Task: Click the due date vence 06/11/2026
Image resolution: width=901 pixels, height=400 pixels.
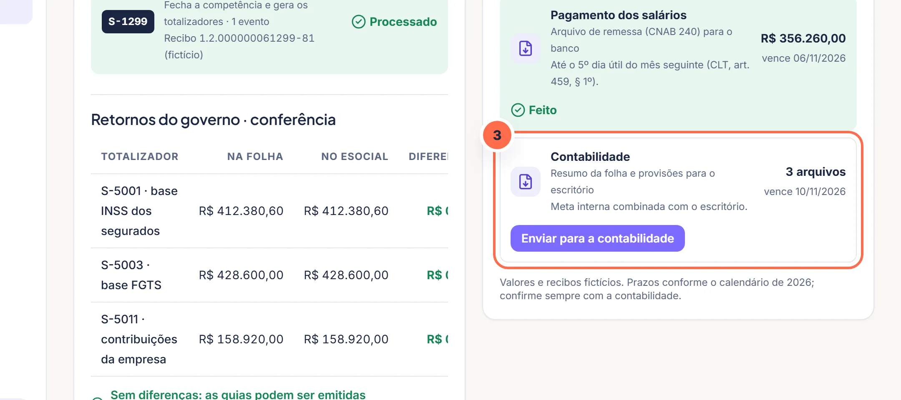Action: point(804,58)
